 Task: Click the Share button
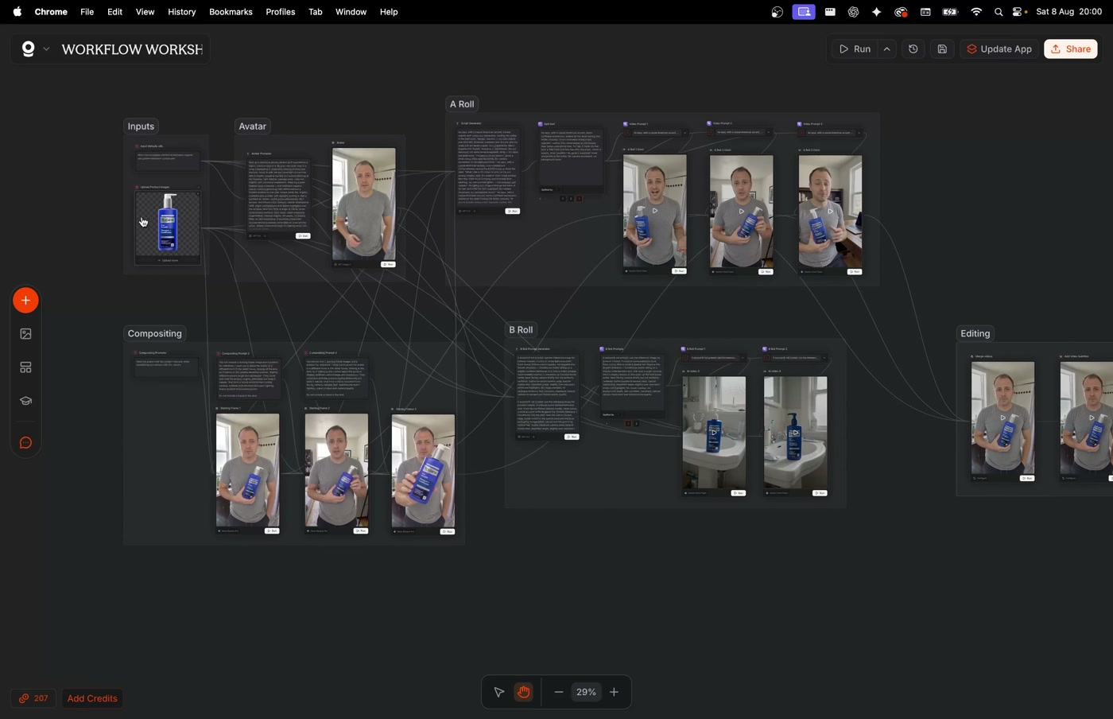[1071, 49]
